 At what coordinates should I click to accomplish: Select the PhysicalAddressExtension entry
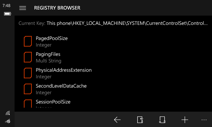(x=64, y=70)
